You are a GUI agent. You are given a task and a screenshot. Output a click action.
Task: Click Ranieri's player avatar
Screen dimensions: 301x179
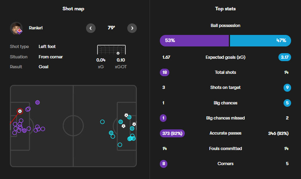[16, 28]
